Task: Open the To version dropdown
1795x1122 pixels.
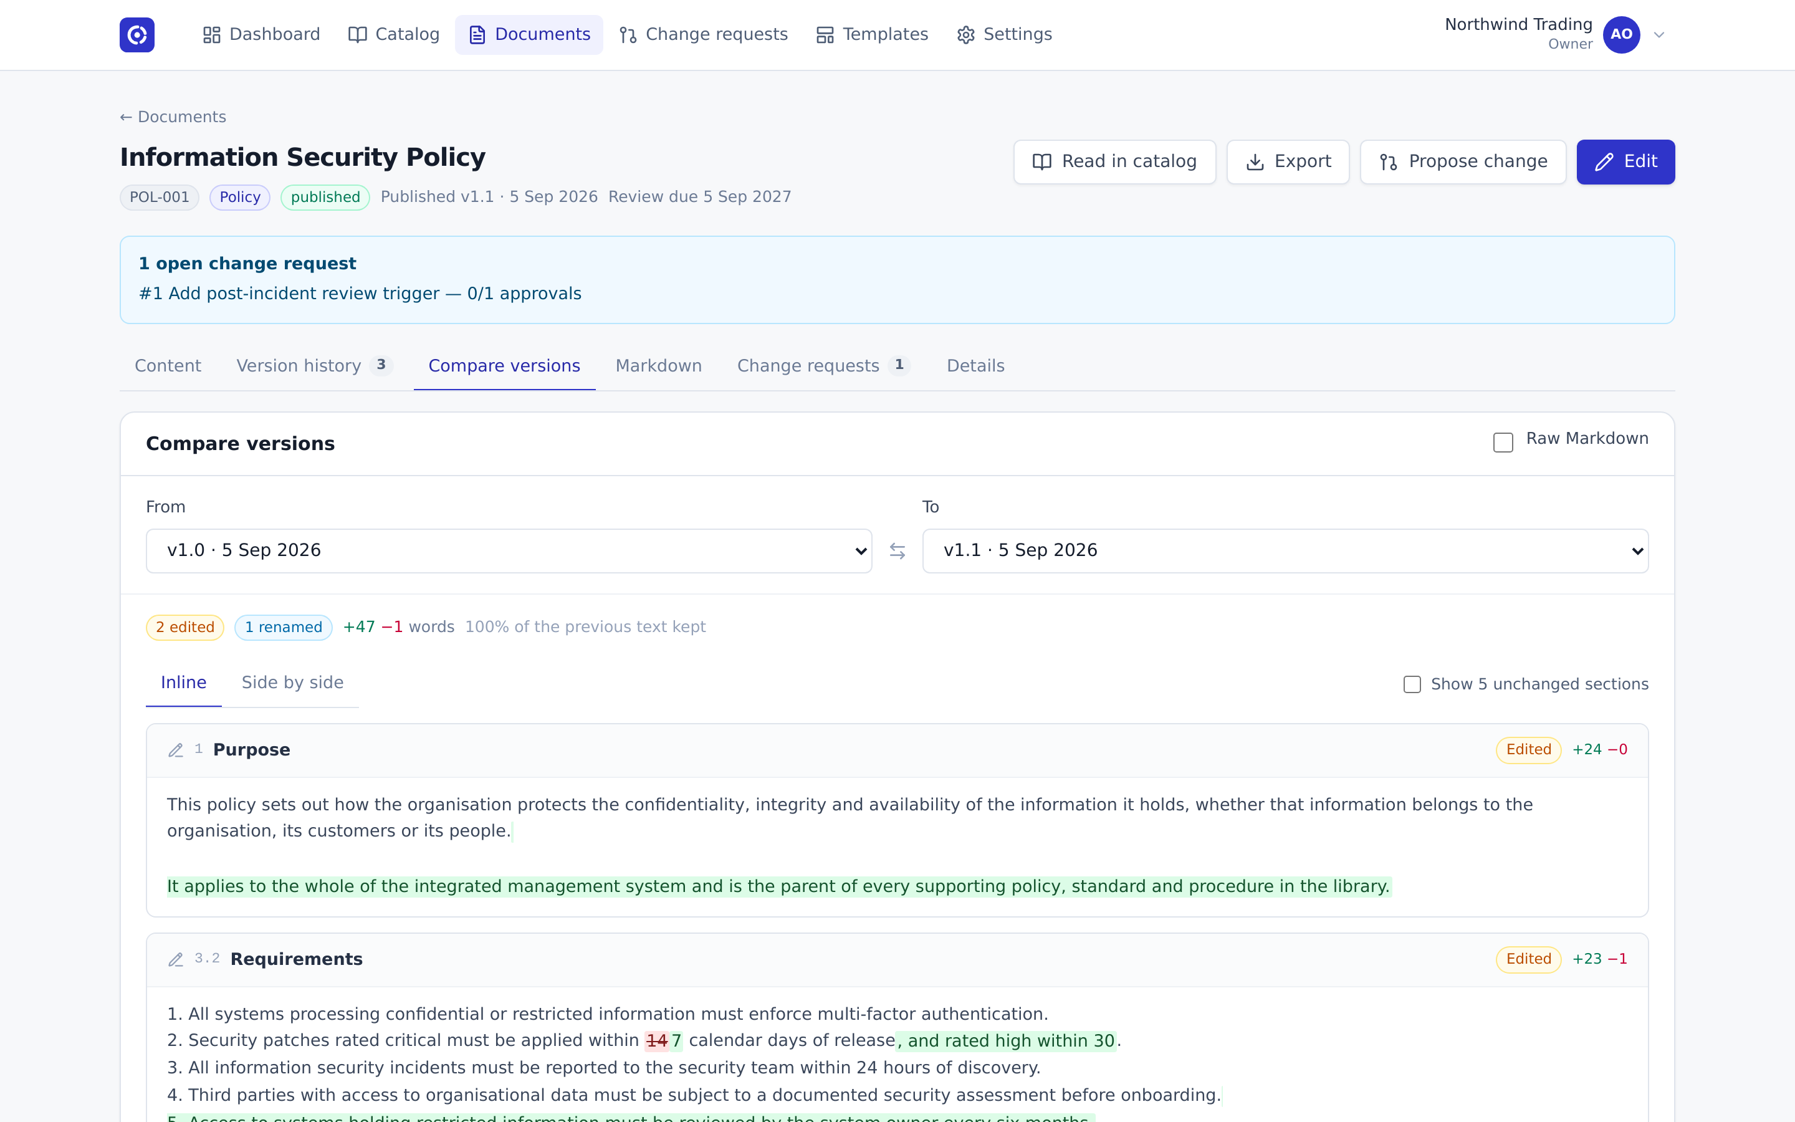Action: click(x=1285, y=550)
